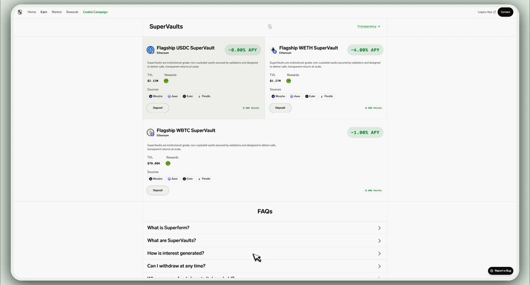The width and height of the screenshot is (530, 285).
Task: Click Flagship WETH SuperVault title
Action: [309, 48]
